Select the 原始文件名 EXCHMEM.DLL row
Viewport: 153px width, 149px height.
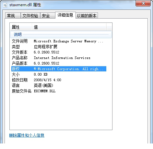tap(59, 91)
